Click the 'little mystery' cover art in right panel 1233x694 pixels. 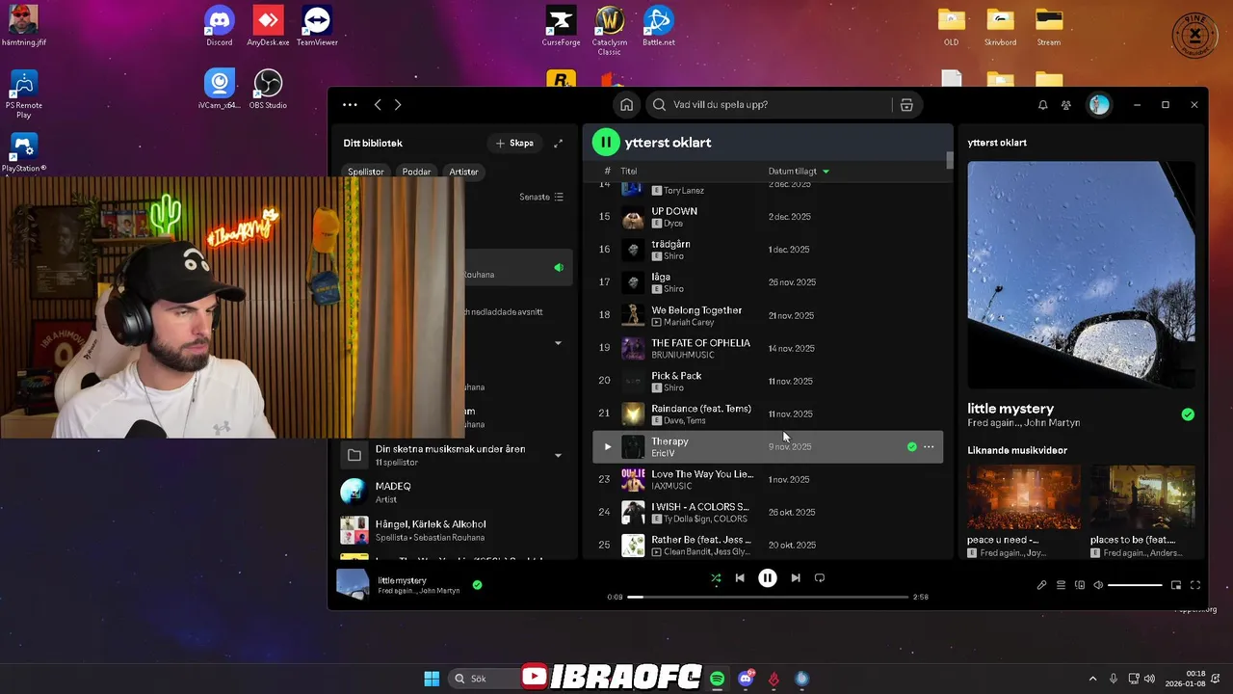pyautogui.click(x=1081, y=275)
